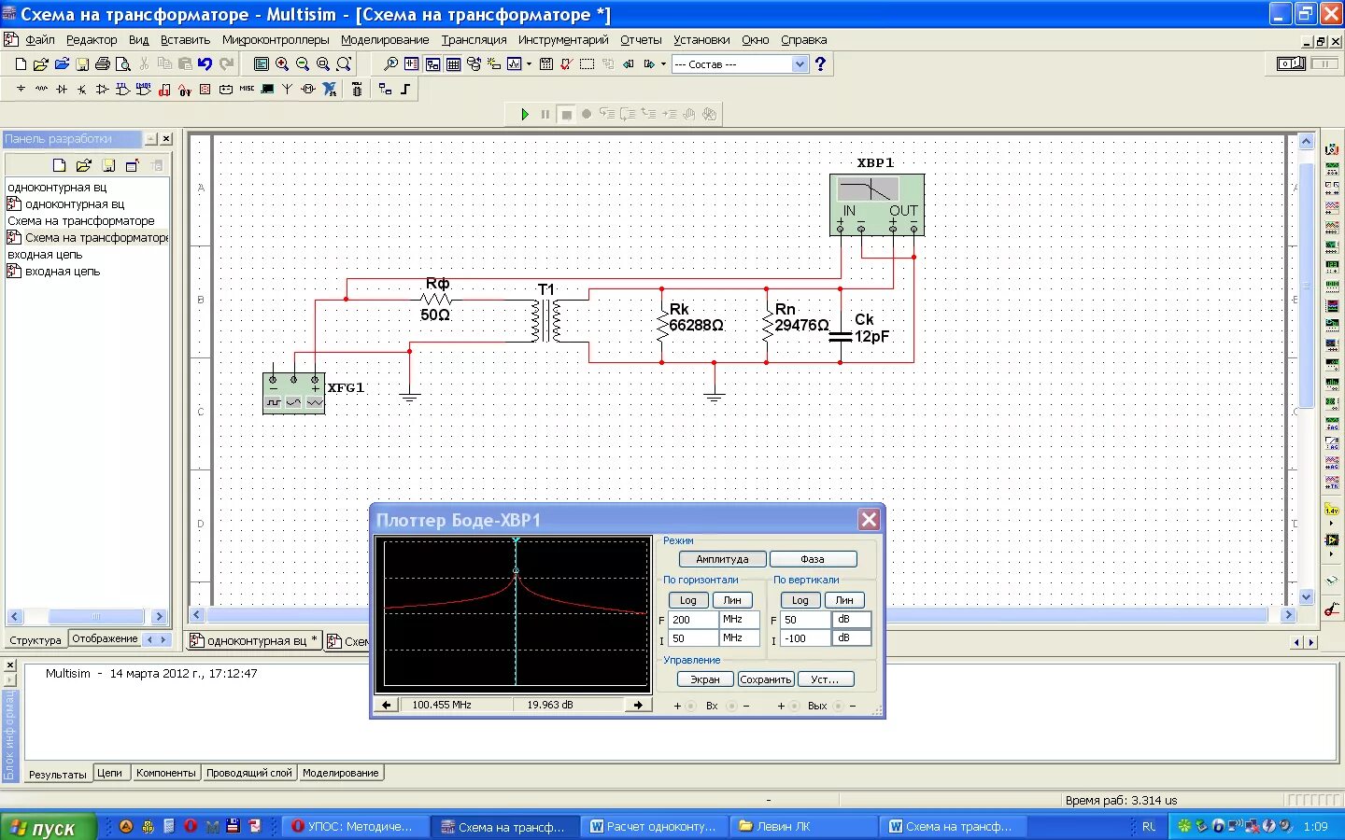
Task: Open the Инструментарий menu
Action: [x=563, y=40]
